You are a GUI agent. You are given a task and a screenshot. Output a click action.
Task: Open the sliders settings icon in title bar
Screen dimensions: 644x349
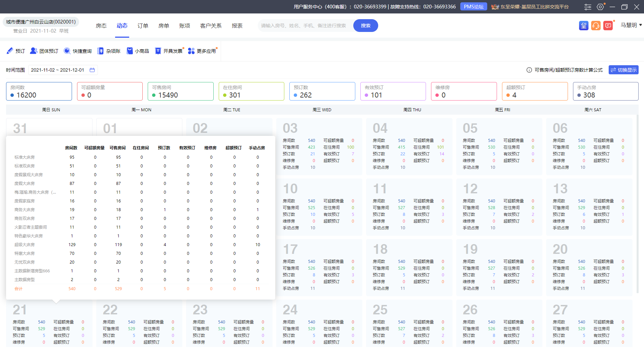588,7
